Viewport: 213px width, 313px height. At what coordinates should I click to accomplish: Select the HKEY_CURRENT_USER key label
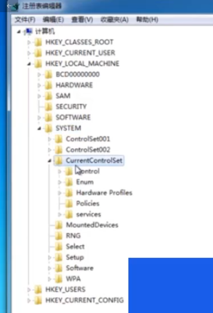pos(80,53)
